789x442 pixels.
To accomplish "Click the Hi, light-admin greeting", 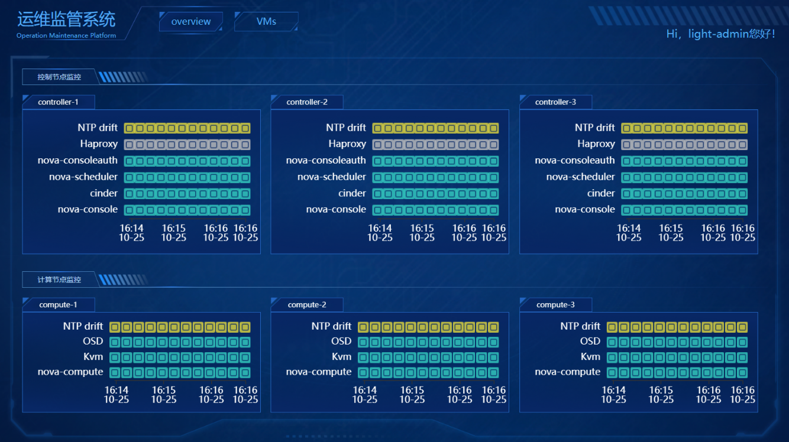I will (720, 34).
